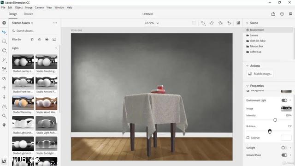Switch to the Design tab
The height and width of the screenshot is (166, 295).
click(13, 14)
